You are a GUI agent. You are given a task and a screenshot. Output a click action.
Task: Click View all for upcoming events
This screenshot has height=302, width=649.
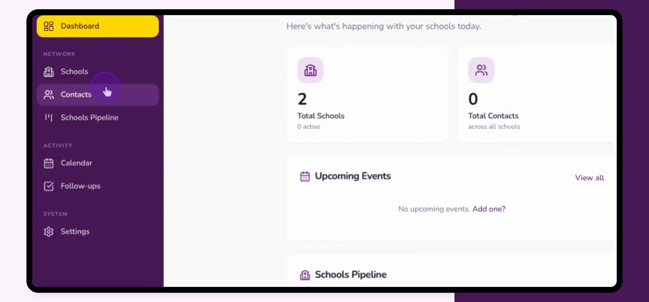coord(589,178)
